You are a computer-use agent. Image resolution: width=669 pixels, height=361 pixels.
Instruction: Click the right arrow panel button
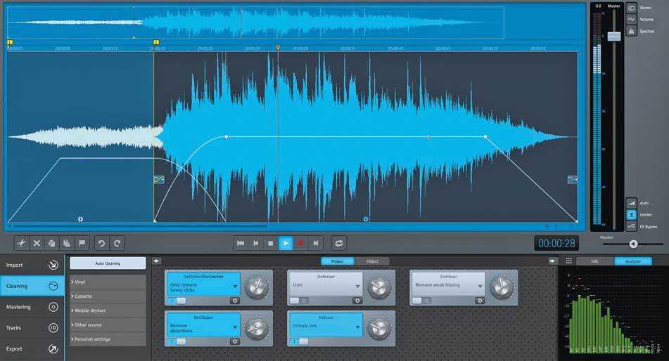552,261
